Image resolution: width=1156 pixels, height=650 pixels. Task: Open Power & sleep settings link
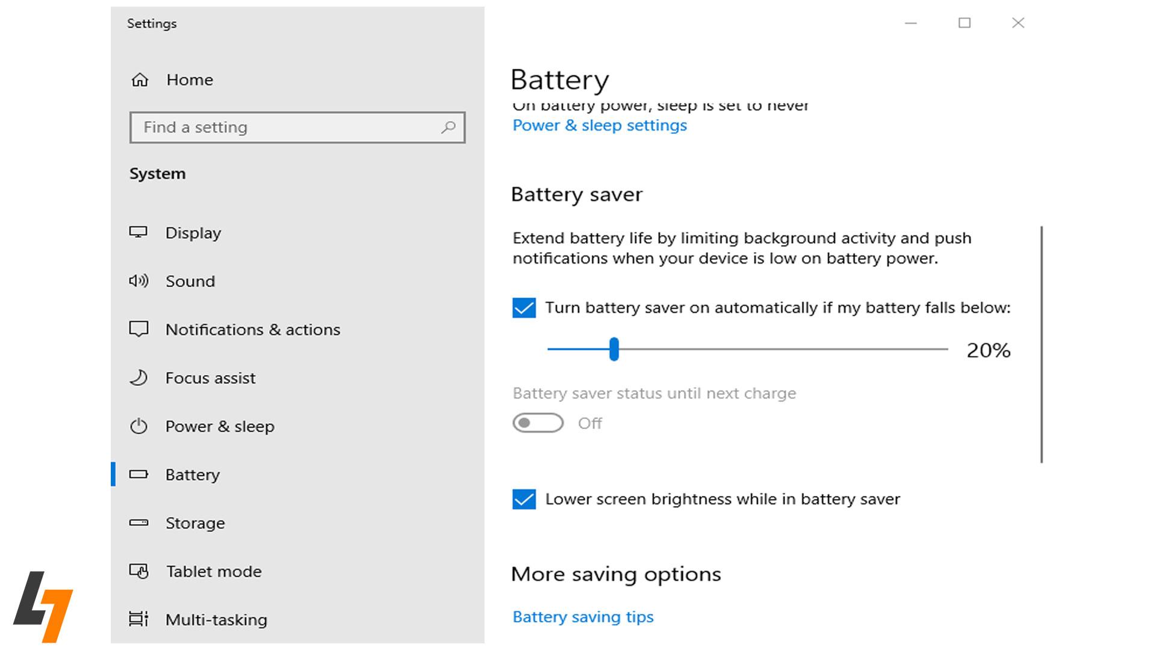tap(599, 125)
